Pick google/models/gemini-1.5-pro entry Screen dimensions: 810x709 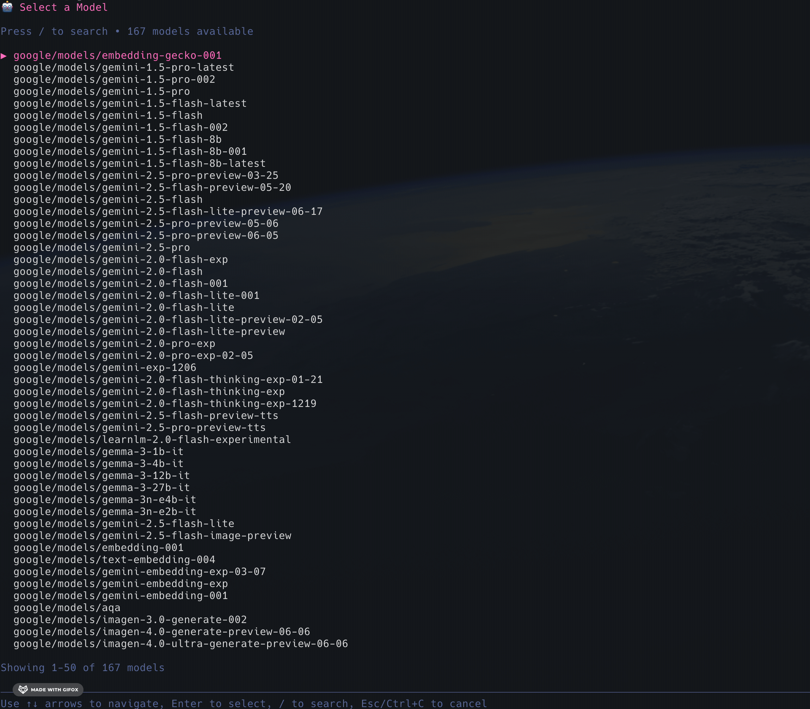102,91
